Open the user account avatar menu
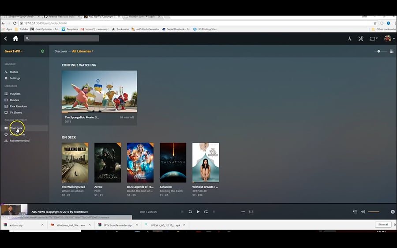Viewport: 397px width, 248px height. click(x=389, y=39)
